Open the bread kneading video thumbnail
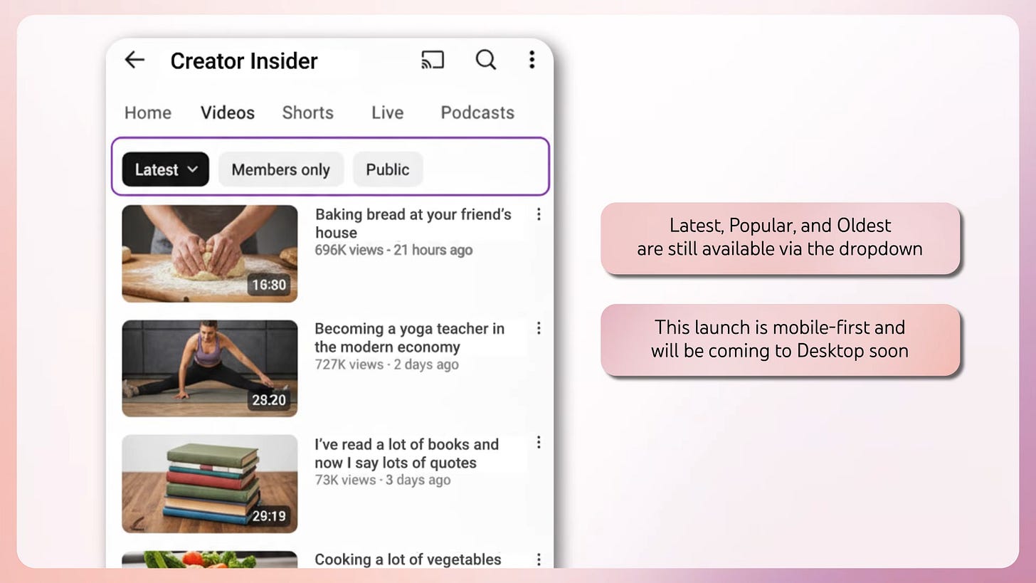This screenshot has height=583, width=1036. tap(210, 253)
